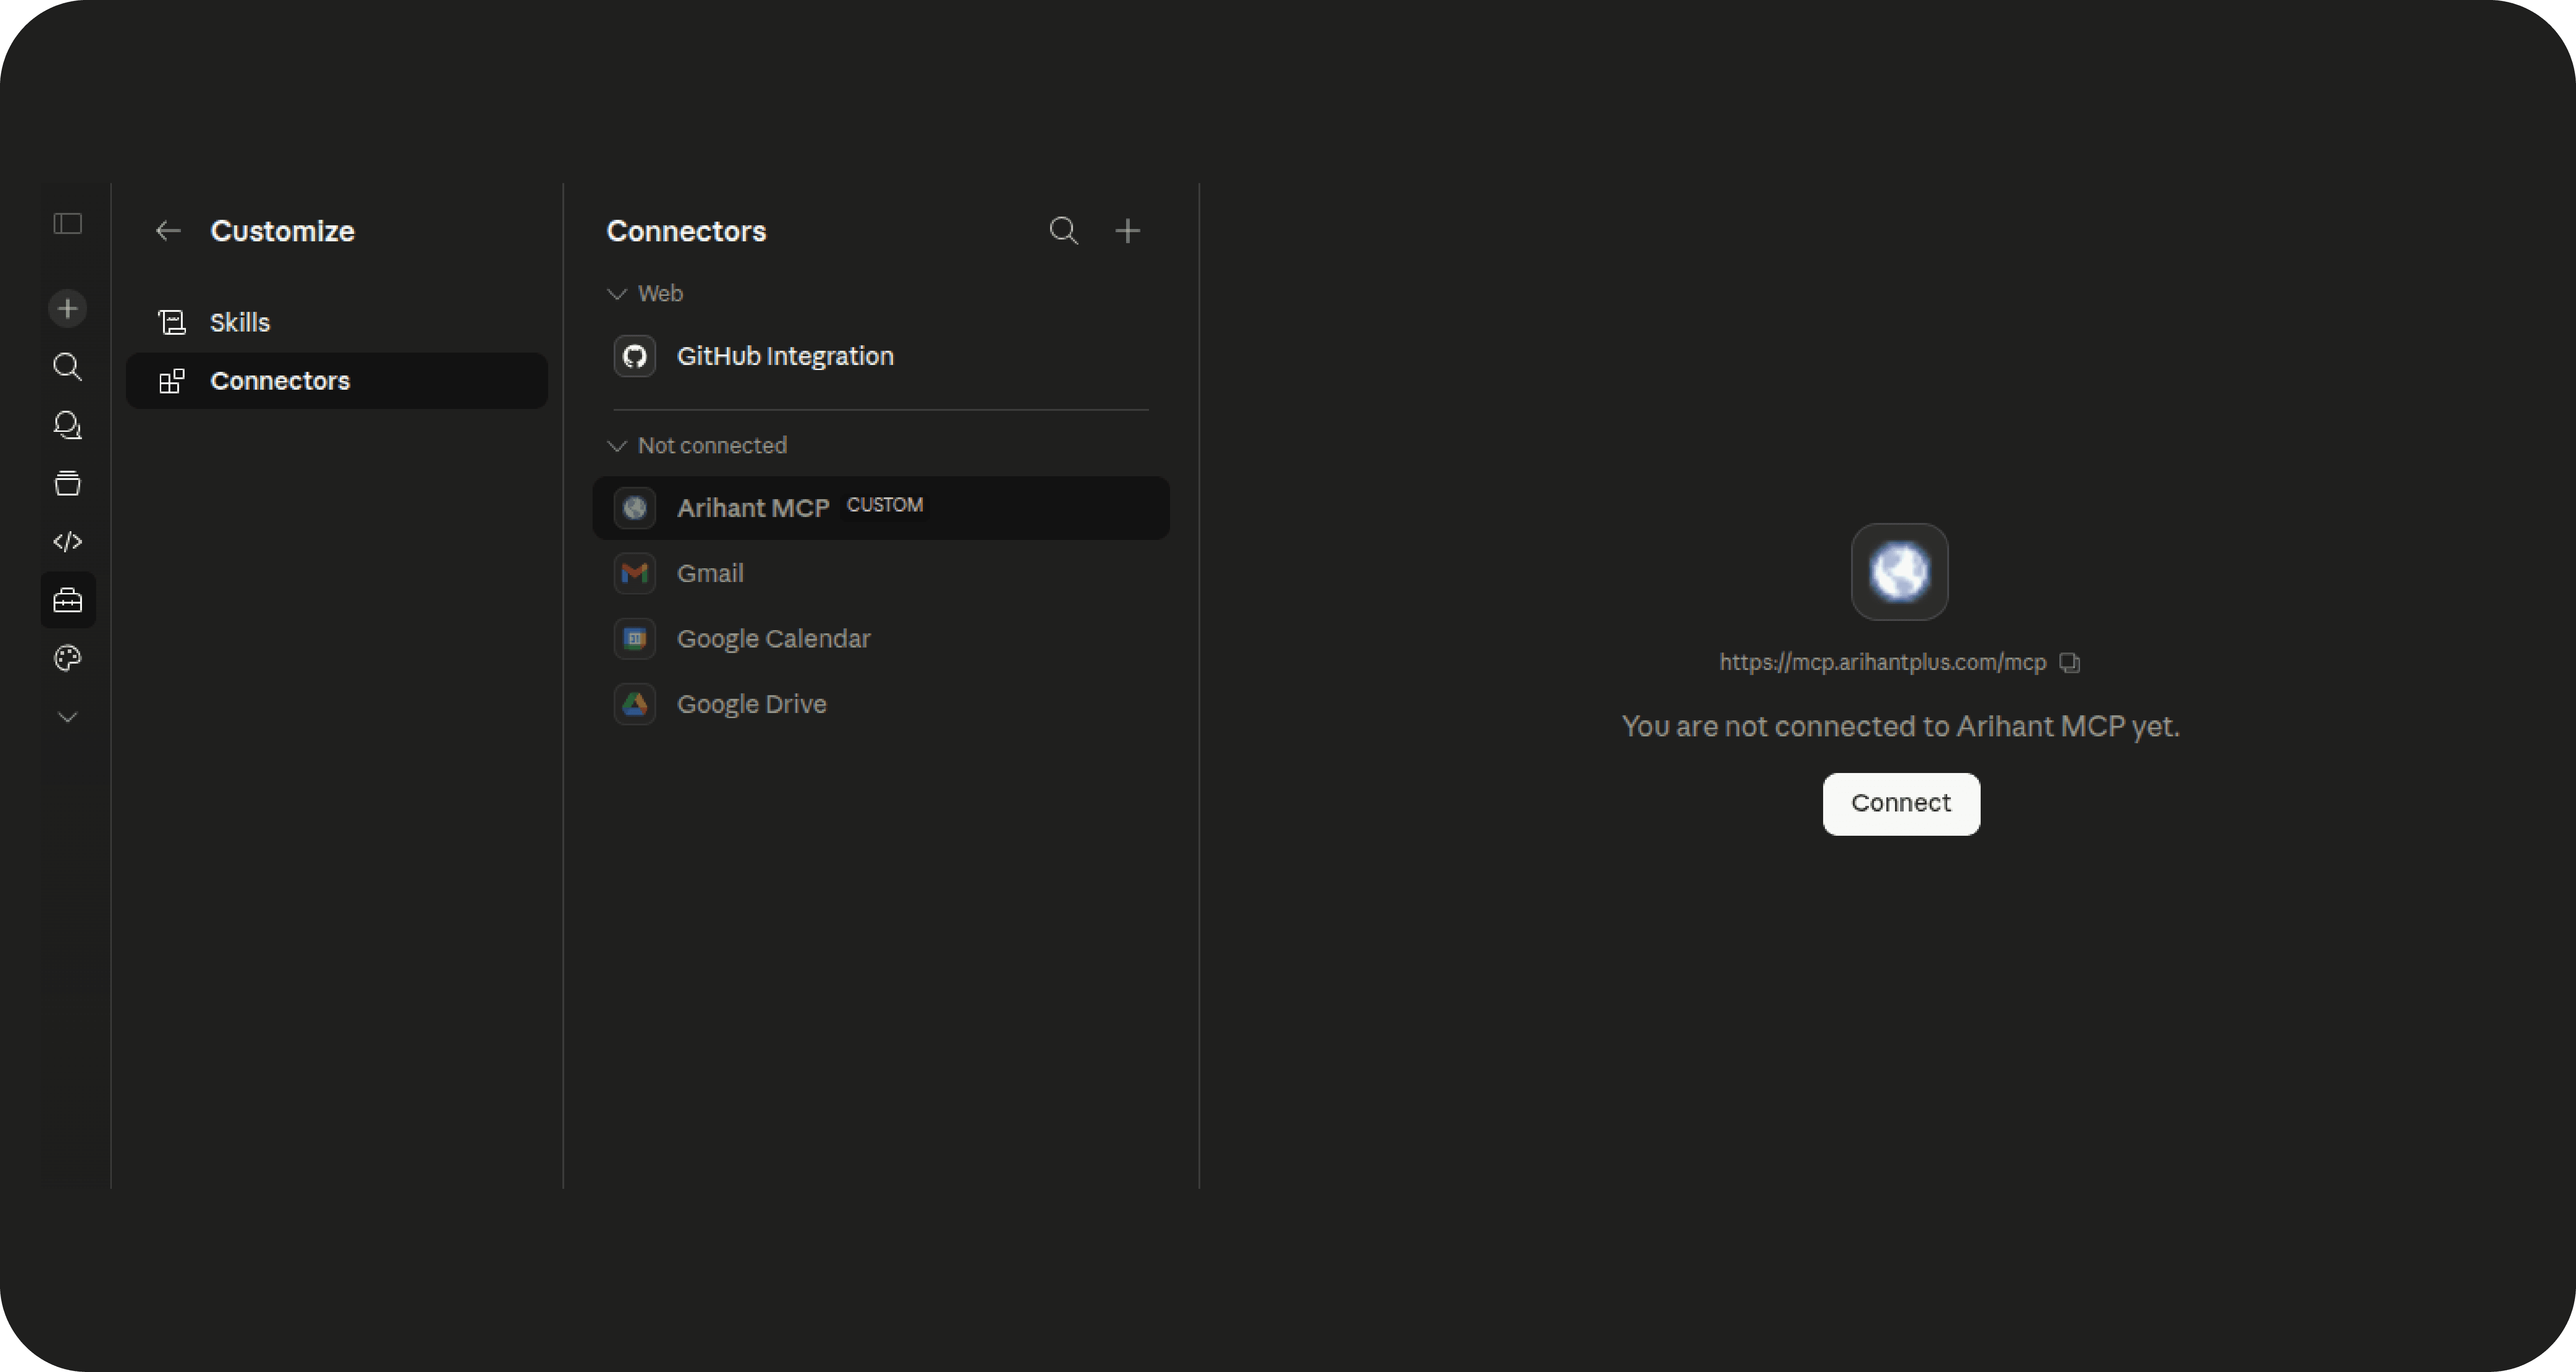Start a new chat with plus icon
This screenshot has width=2576, height=1372.
(x=67, y=308)
